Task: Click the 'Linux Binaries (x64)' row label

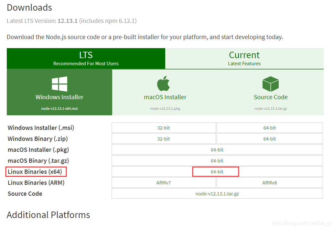Action: [35, 172]
